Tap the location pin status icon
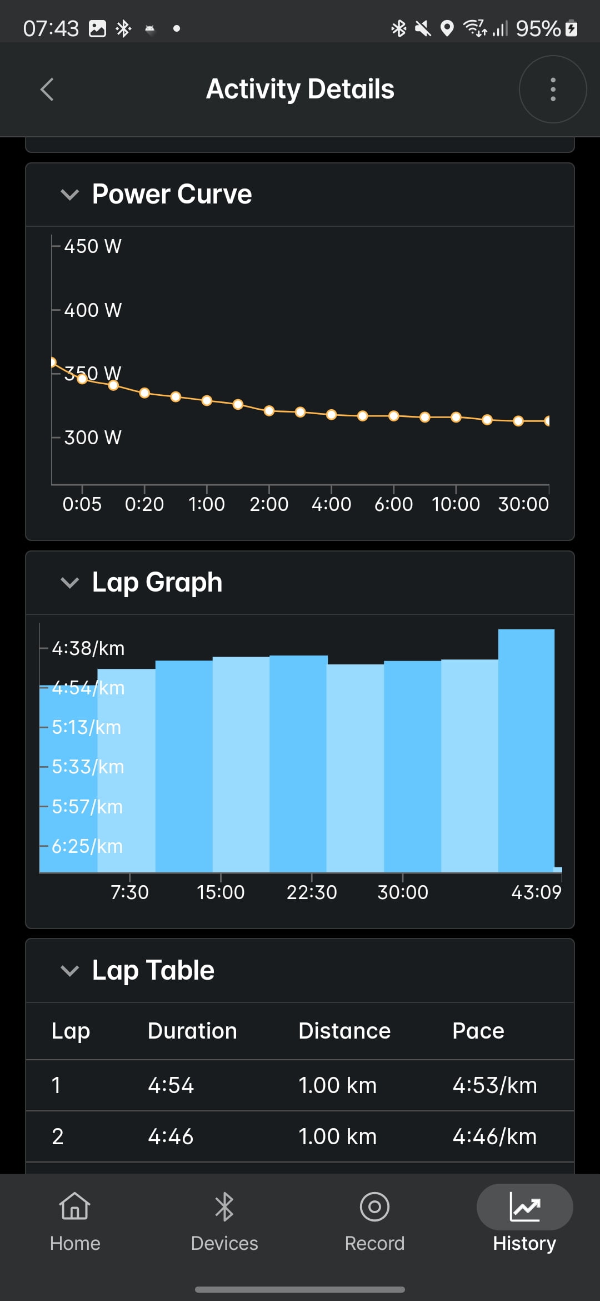 (447, 28)
